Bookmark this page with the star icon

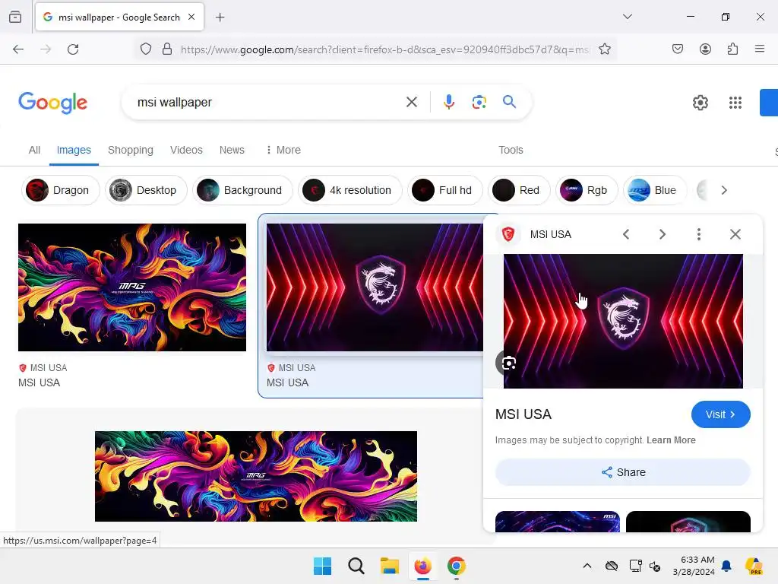(604, 49)
